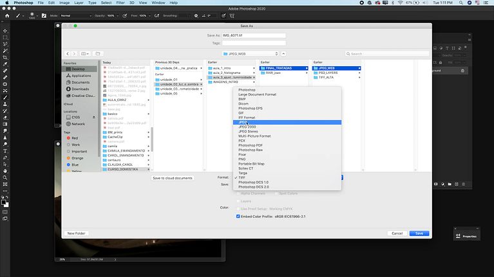Image resolution: width=494 pixels, height=277 pixels.
Task: Open brush settings panel icon
Action: coord(43,15)
